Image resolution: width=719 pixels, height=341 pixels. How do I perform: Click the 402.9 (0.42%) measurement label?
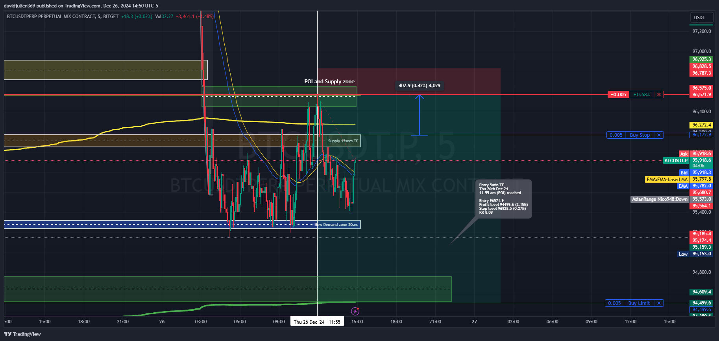coord(420,86)
